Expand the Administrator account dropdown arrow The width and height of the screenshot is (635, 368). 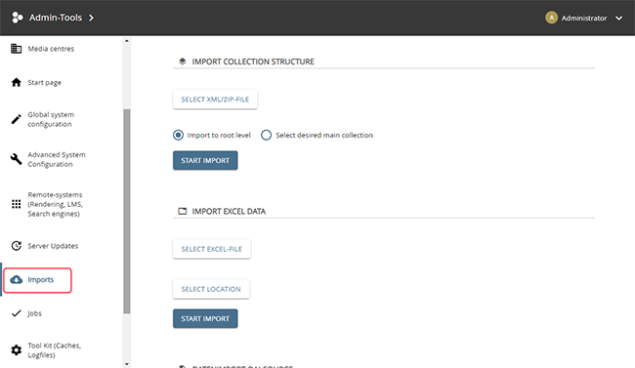(x=618, y=18)
